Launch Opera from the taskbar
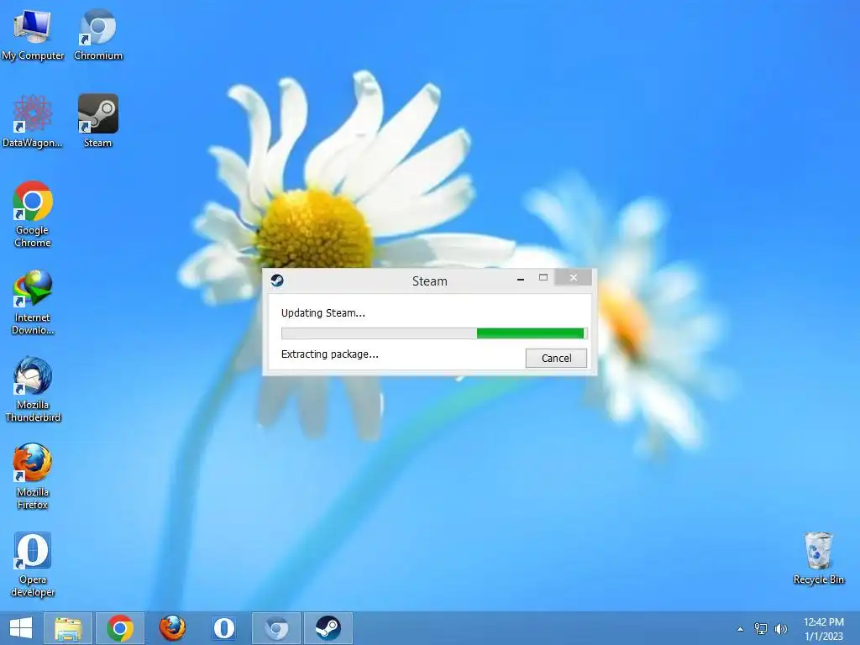This screenshot has height=645, width=860. point(223,628)
